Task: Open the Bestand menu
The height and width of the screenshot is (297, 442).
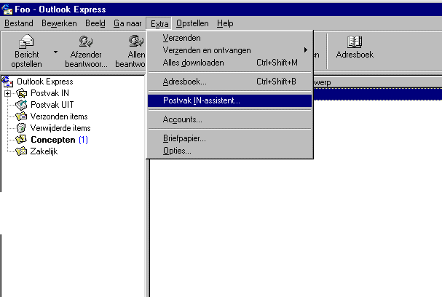Action: 19,23
